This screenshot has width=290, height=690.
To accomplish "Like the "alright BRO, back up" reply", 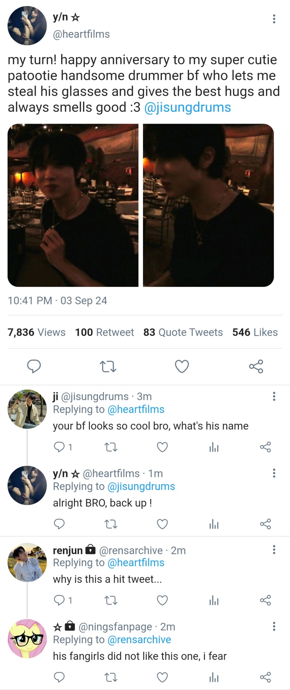I will point(162,524).
